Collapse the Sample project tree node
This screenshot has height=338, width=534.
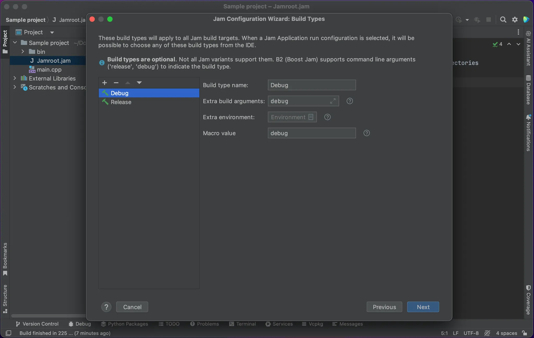click(x=15, y=42)
